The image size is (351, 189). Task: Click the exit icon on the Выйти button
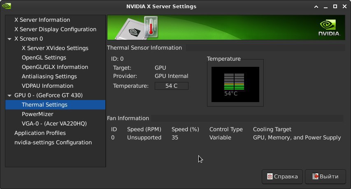(x=316, y=176)
